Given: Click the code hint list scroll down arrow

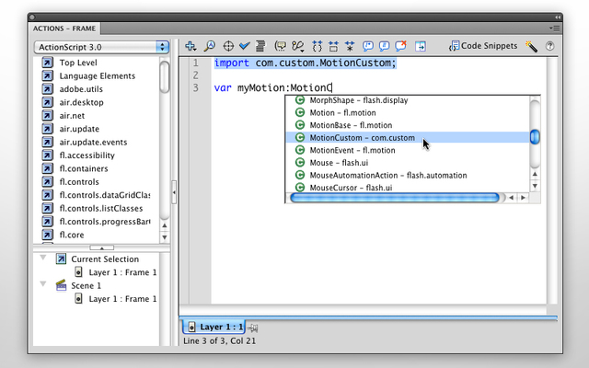Looking at the screenshot, I should point(535,186).
